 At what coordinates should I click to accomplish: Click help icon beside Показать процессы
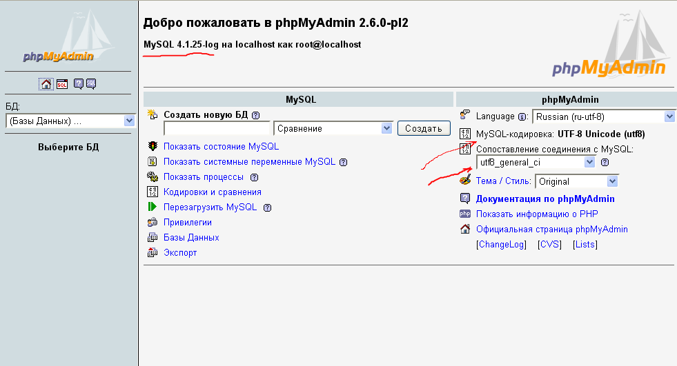click(255, 177)
